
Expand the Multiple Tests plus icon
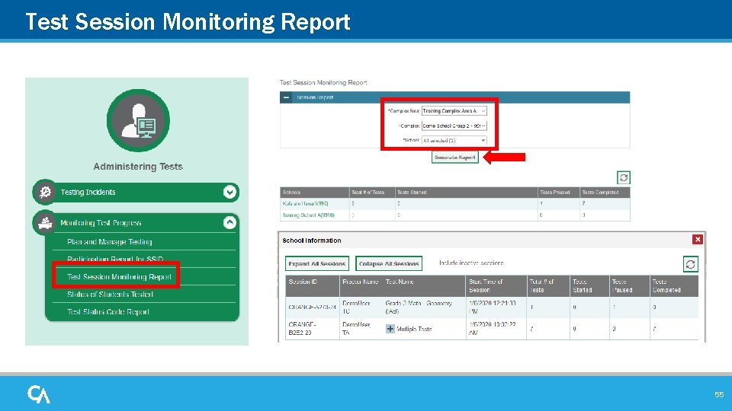coord(390,329)
